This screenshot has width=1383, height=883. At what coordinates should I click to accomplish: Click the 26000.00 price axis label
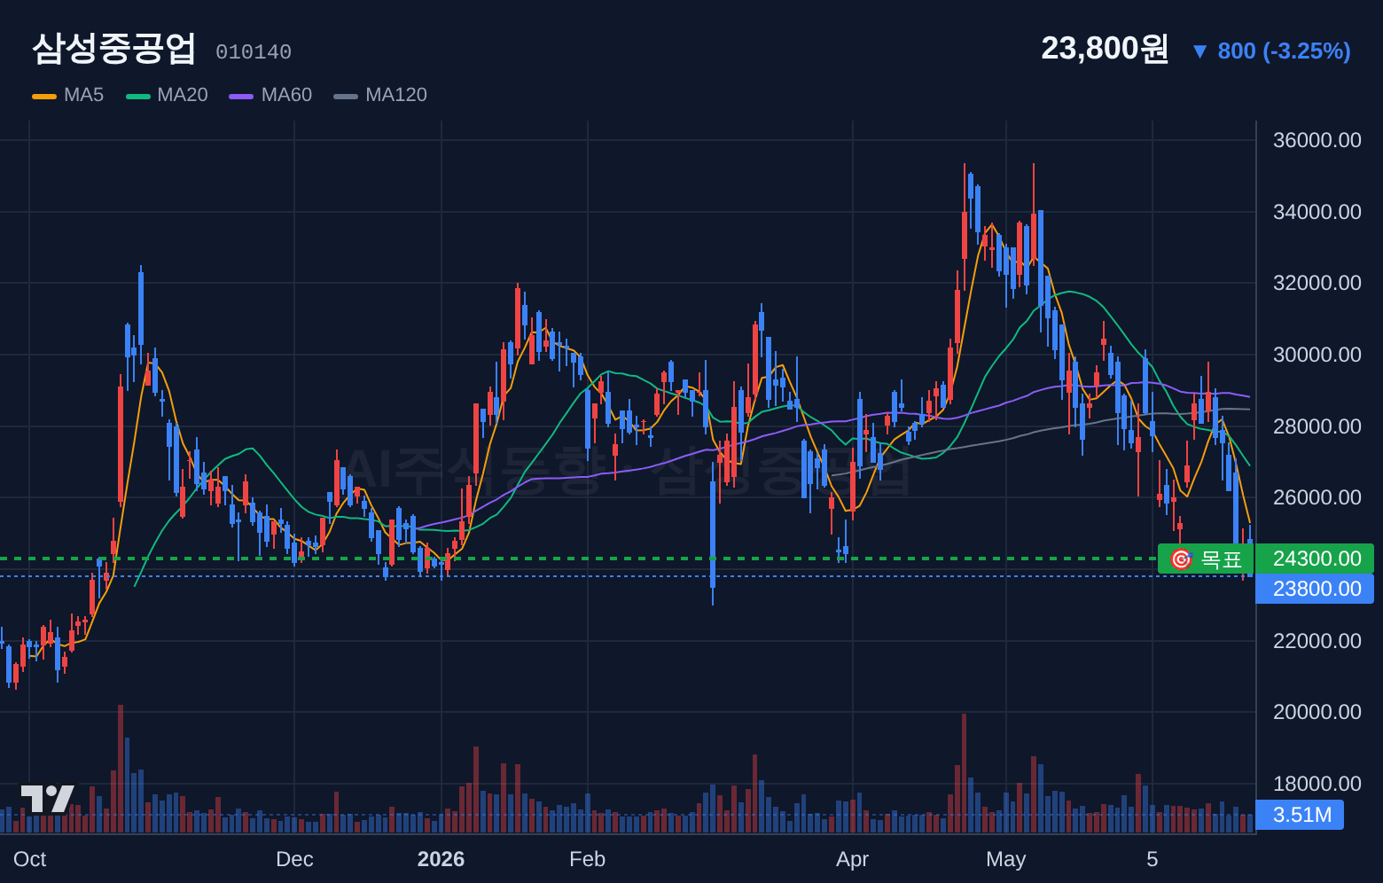point(1317,497)
